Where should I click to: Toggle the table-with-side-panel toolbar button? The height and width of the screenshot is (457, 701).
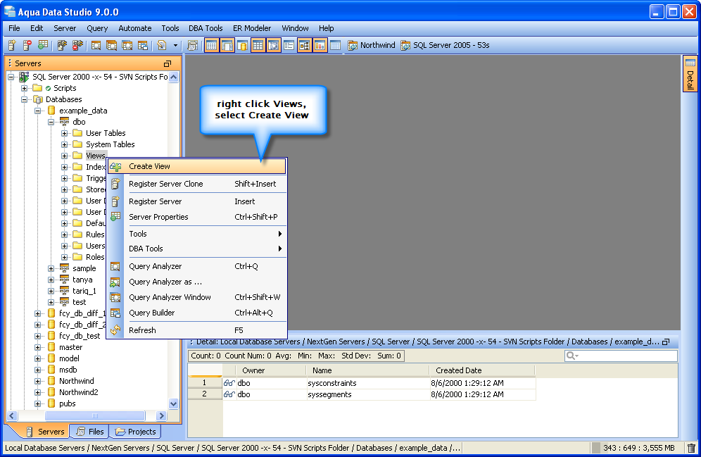pos(227,45)
